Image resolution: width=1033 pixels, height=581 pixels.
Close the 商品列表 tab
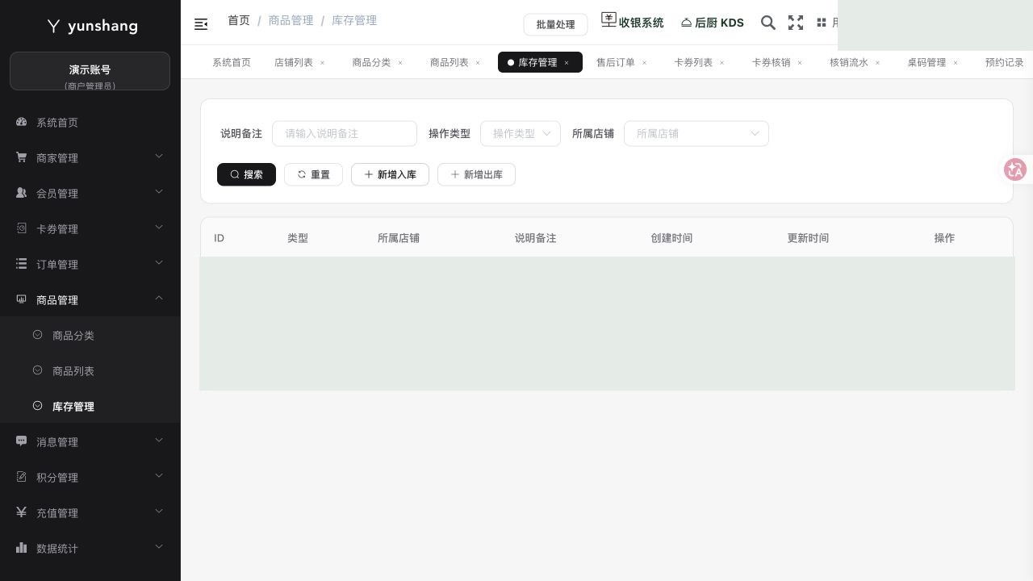(478, 63)
